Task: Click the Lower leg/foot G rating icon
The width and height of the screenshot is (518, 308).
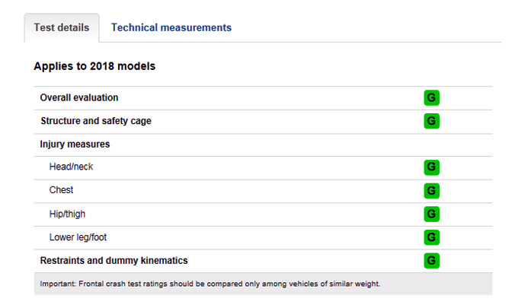Action: [x=431, y=237]
